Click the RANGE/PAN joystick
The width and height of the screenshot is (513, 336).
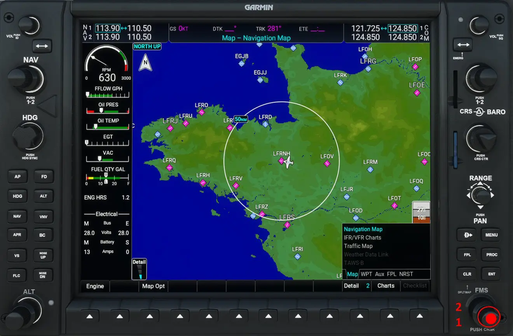[x=481, y=196]
